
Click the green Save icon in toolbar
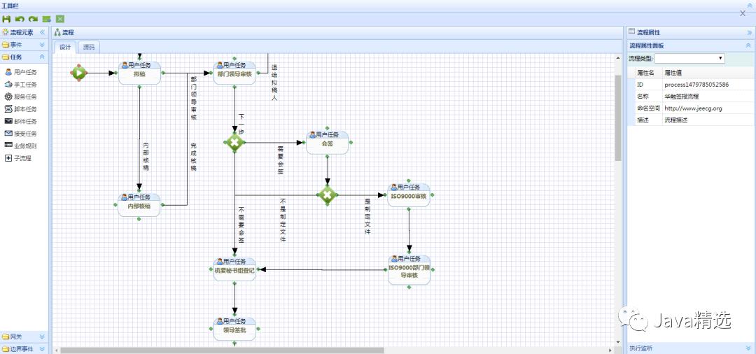pos(6,19)
